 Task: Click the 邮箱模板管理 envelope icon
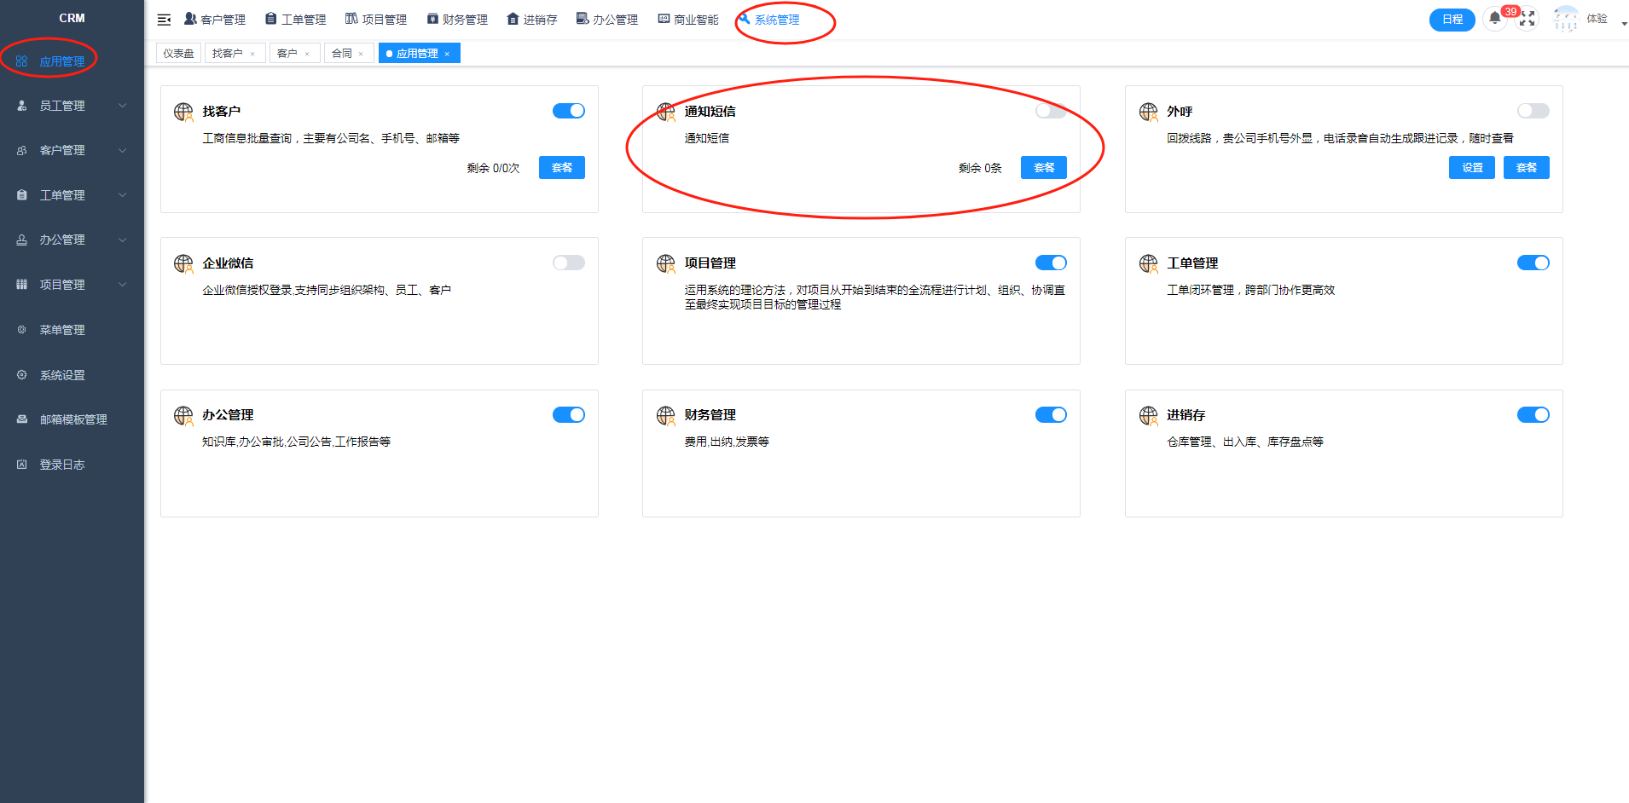(x=22, y=419)
